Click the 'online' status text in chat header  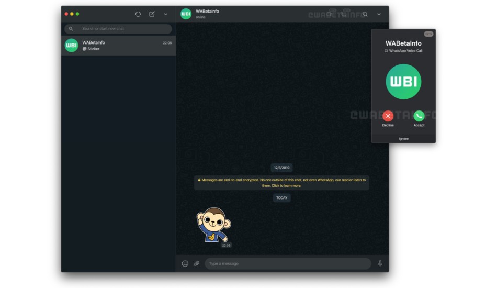[201, 17]
